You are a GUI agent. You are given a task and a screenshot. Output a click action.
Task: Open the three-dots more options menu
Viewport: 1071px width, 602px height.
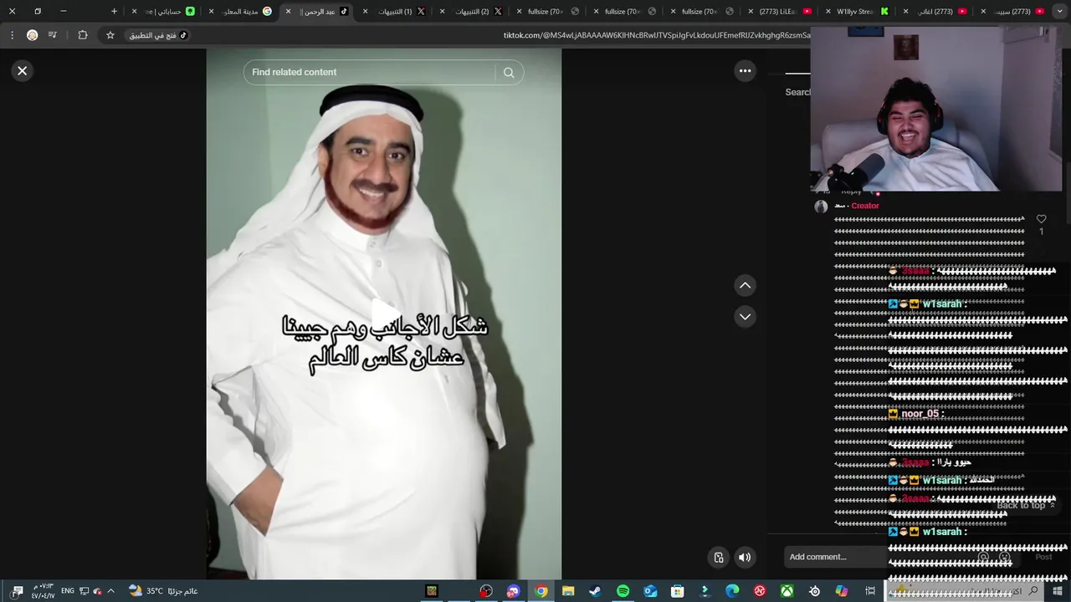[745, 71]
